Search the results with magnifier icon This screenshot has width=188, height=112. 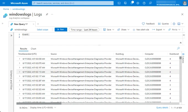178,48
